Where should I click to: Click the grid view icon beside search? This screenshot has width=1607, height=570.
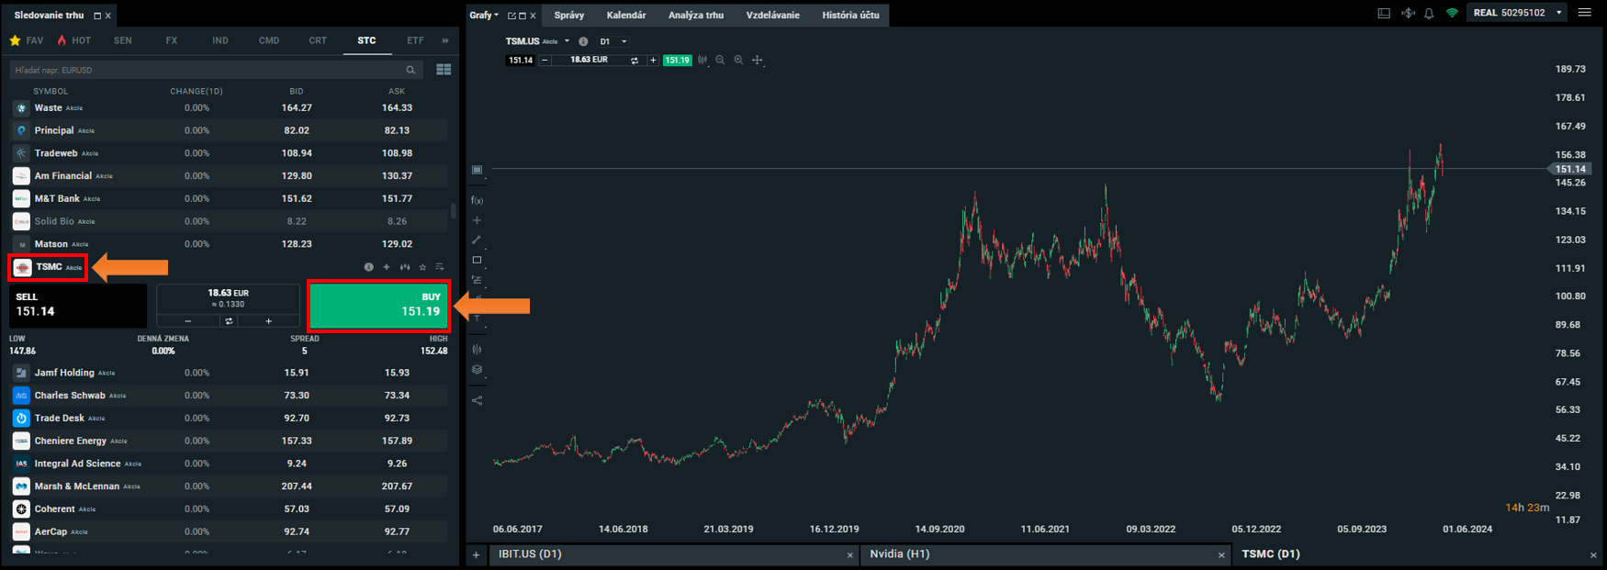click(444, 70)
